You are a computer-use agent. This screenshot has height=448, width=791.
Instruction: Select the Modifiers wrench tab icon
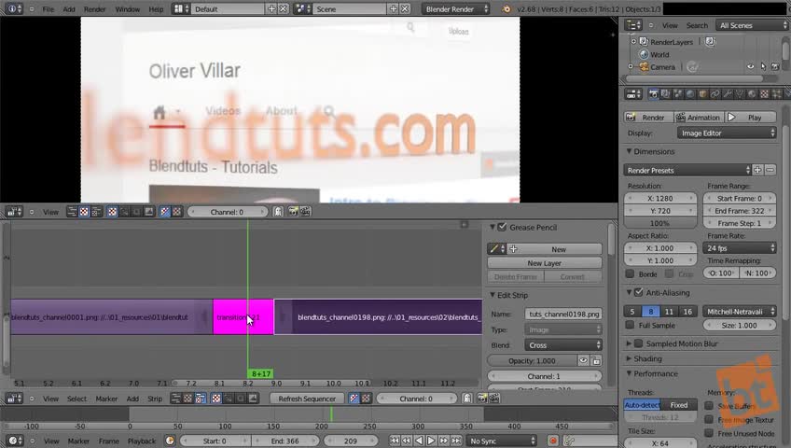tap(728, 94)
